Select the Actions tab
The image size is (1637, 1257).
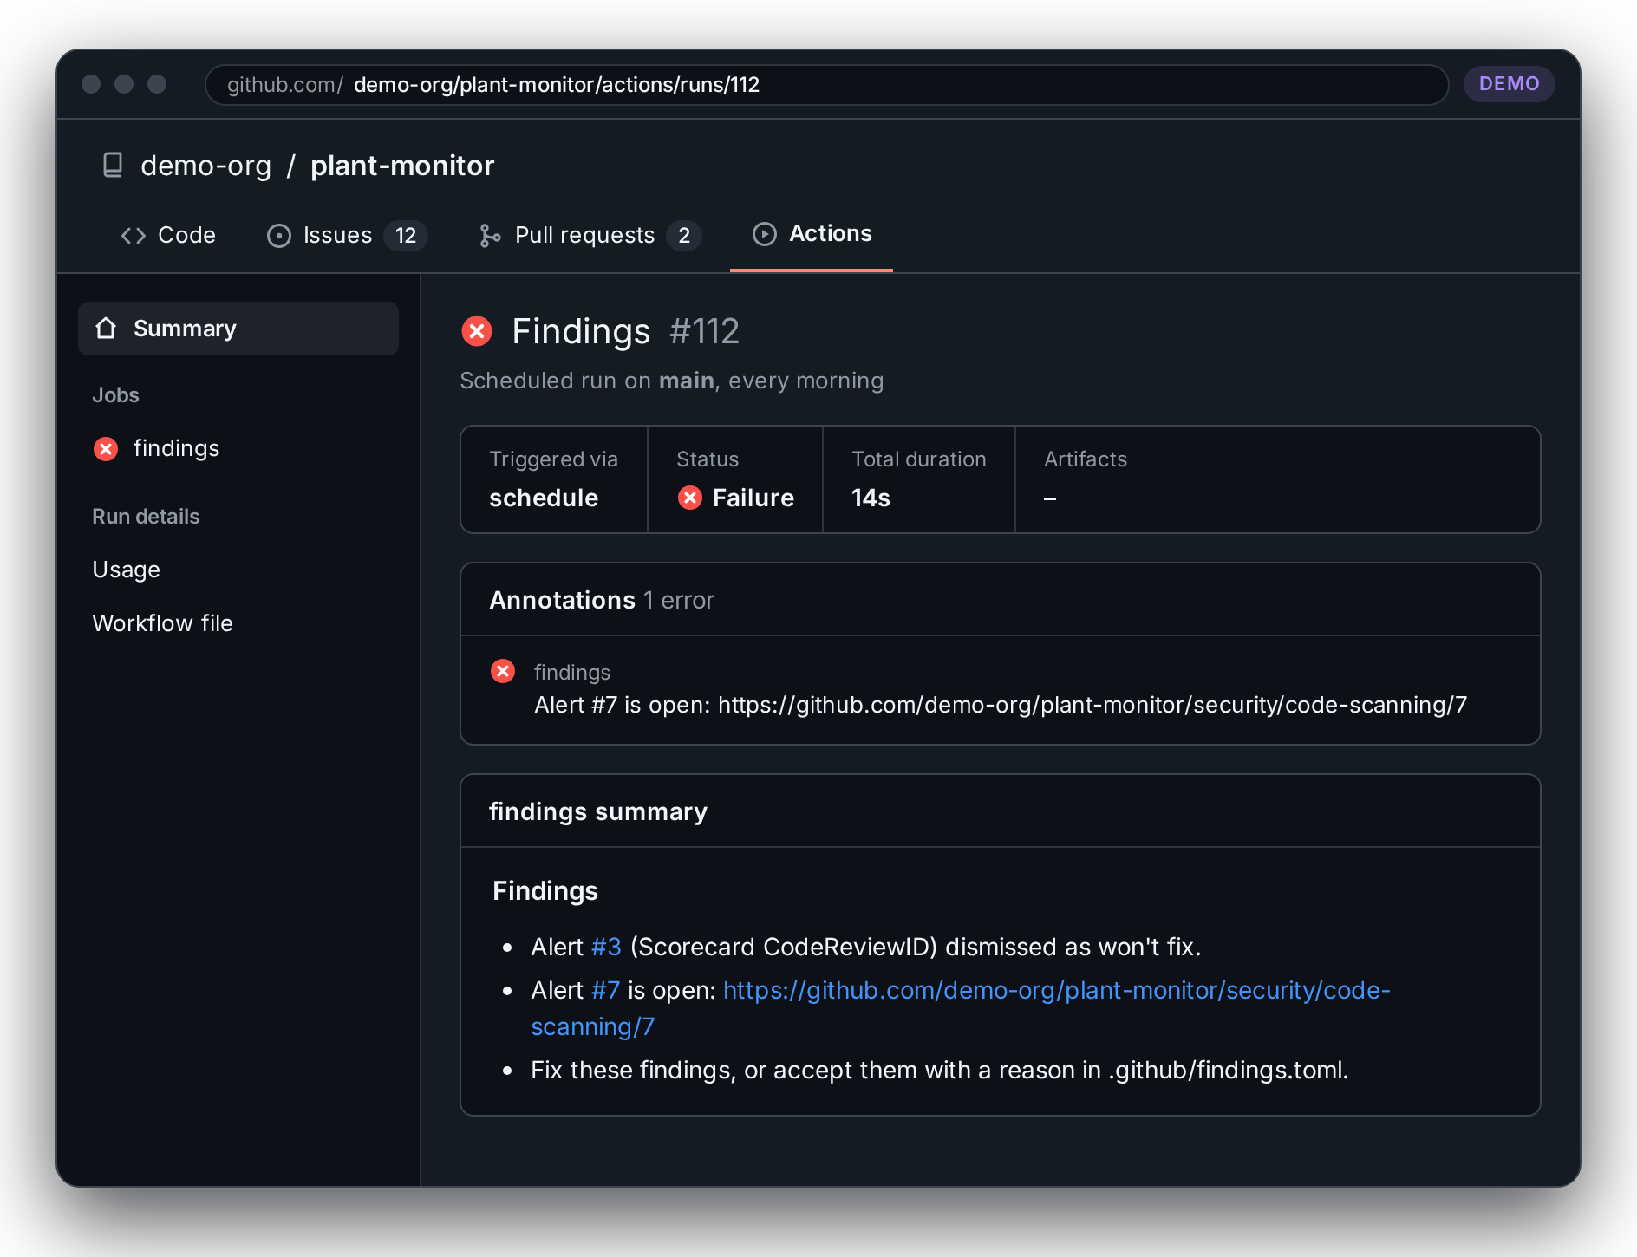(812, 234)
